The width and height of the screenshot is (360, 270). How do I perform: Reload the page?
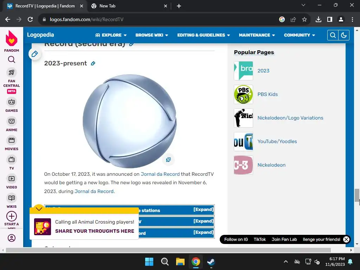(x=30, y=20)
